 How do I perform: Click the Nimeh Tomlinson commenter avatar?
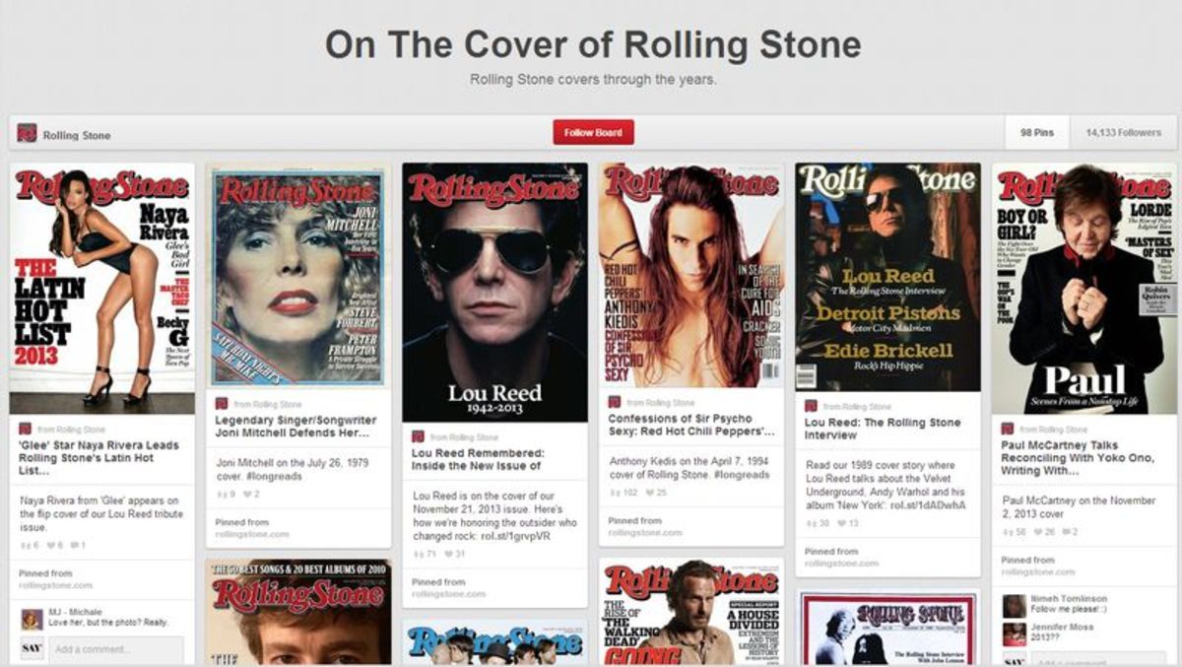click(x=1014, y=605)
